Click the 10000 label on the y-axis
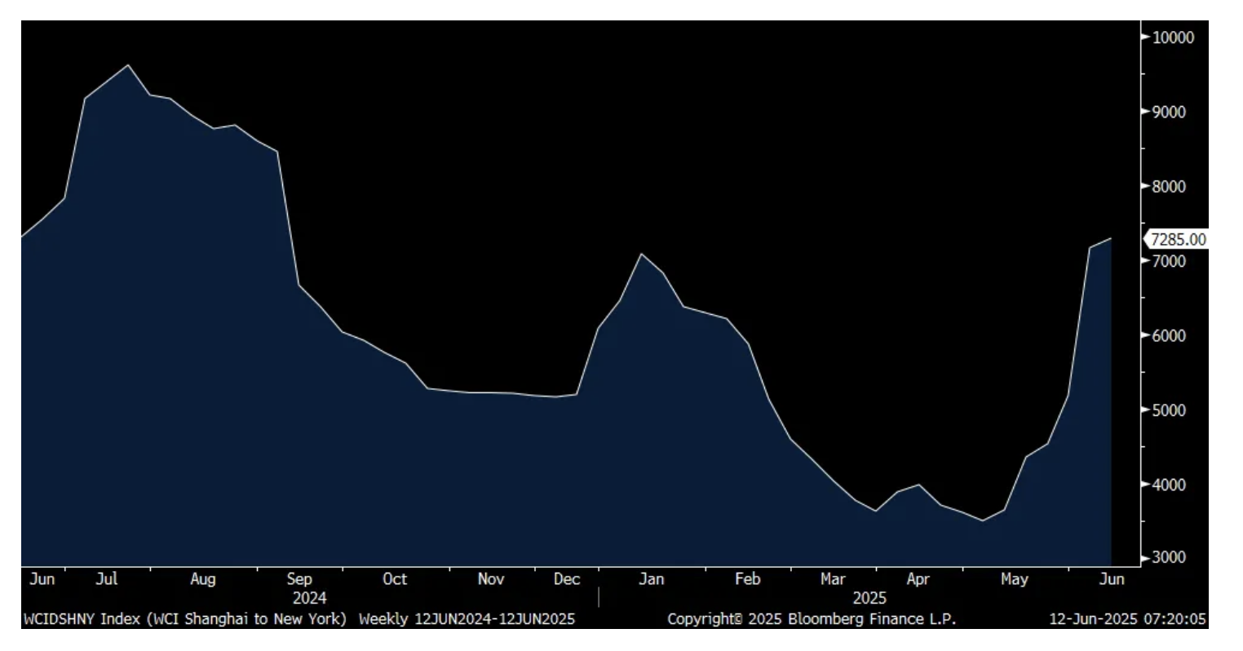Viewport: 1243px width, 651px height. tap(1173, 37)
